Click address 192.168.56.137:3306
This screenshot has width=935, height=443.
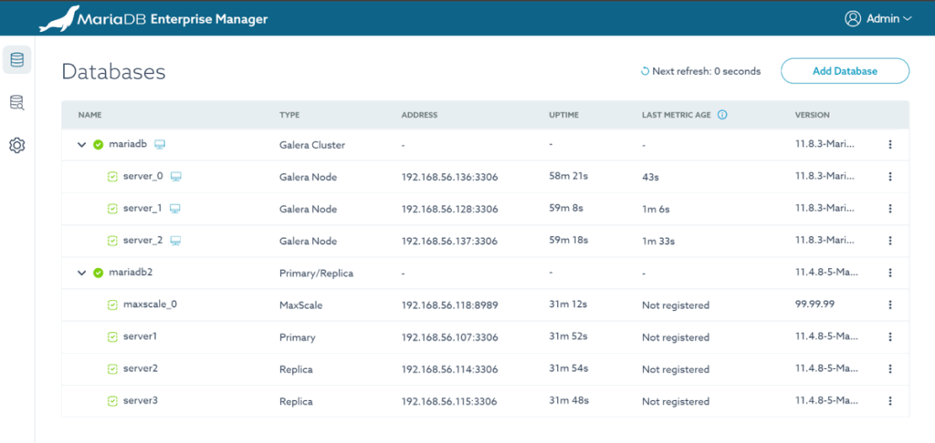pyautogui.click(x=449, y=242)
